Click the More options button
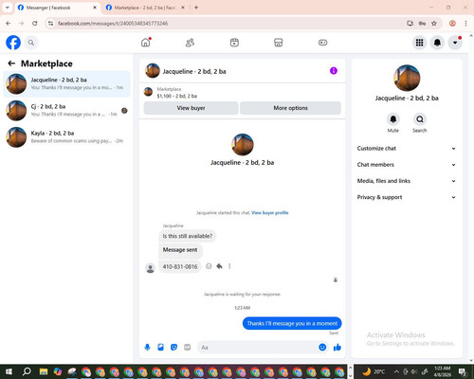474x379 pixels. [x=290, y=108]
